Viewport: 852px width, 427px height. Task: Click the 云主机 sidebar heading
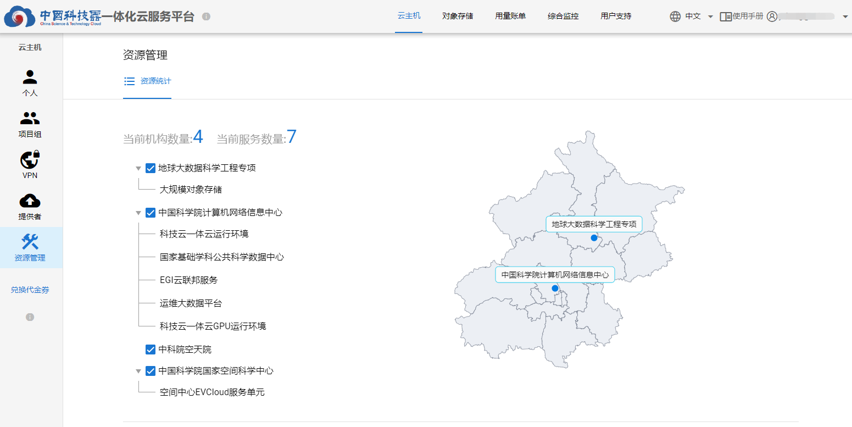[30, 47]
